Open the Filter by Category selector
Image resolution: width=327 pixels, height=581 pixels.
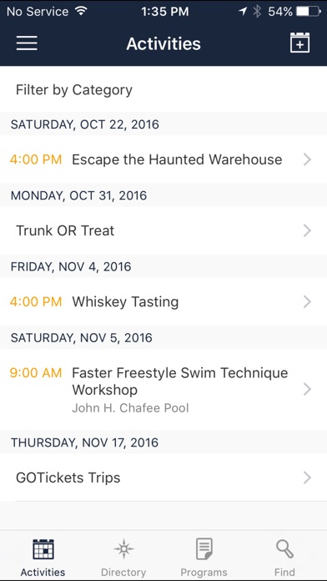(x=163, y=89)
